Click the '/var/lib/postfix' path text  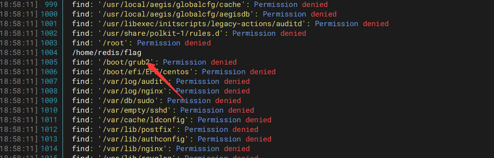(137, 130)
